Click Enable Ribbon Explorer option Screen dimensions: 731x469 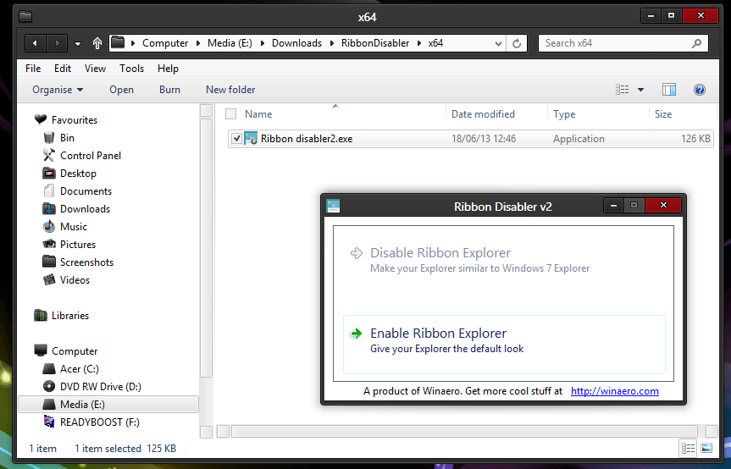503,345
